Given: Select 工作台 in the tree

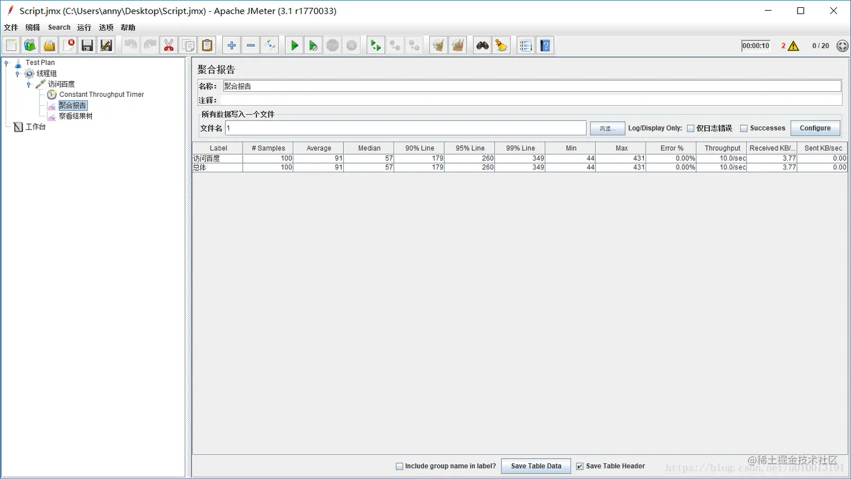Looking at the screenshot, I should click(35, 127).
